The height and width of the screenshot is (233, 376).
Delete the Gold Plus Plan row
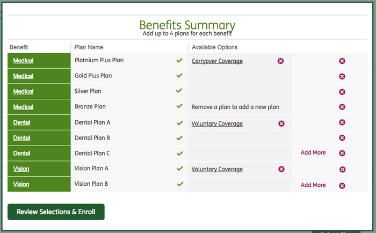coord(342,76)
